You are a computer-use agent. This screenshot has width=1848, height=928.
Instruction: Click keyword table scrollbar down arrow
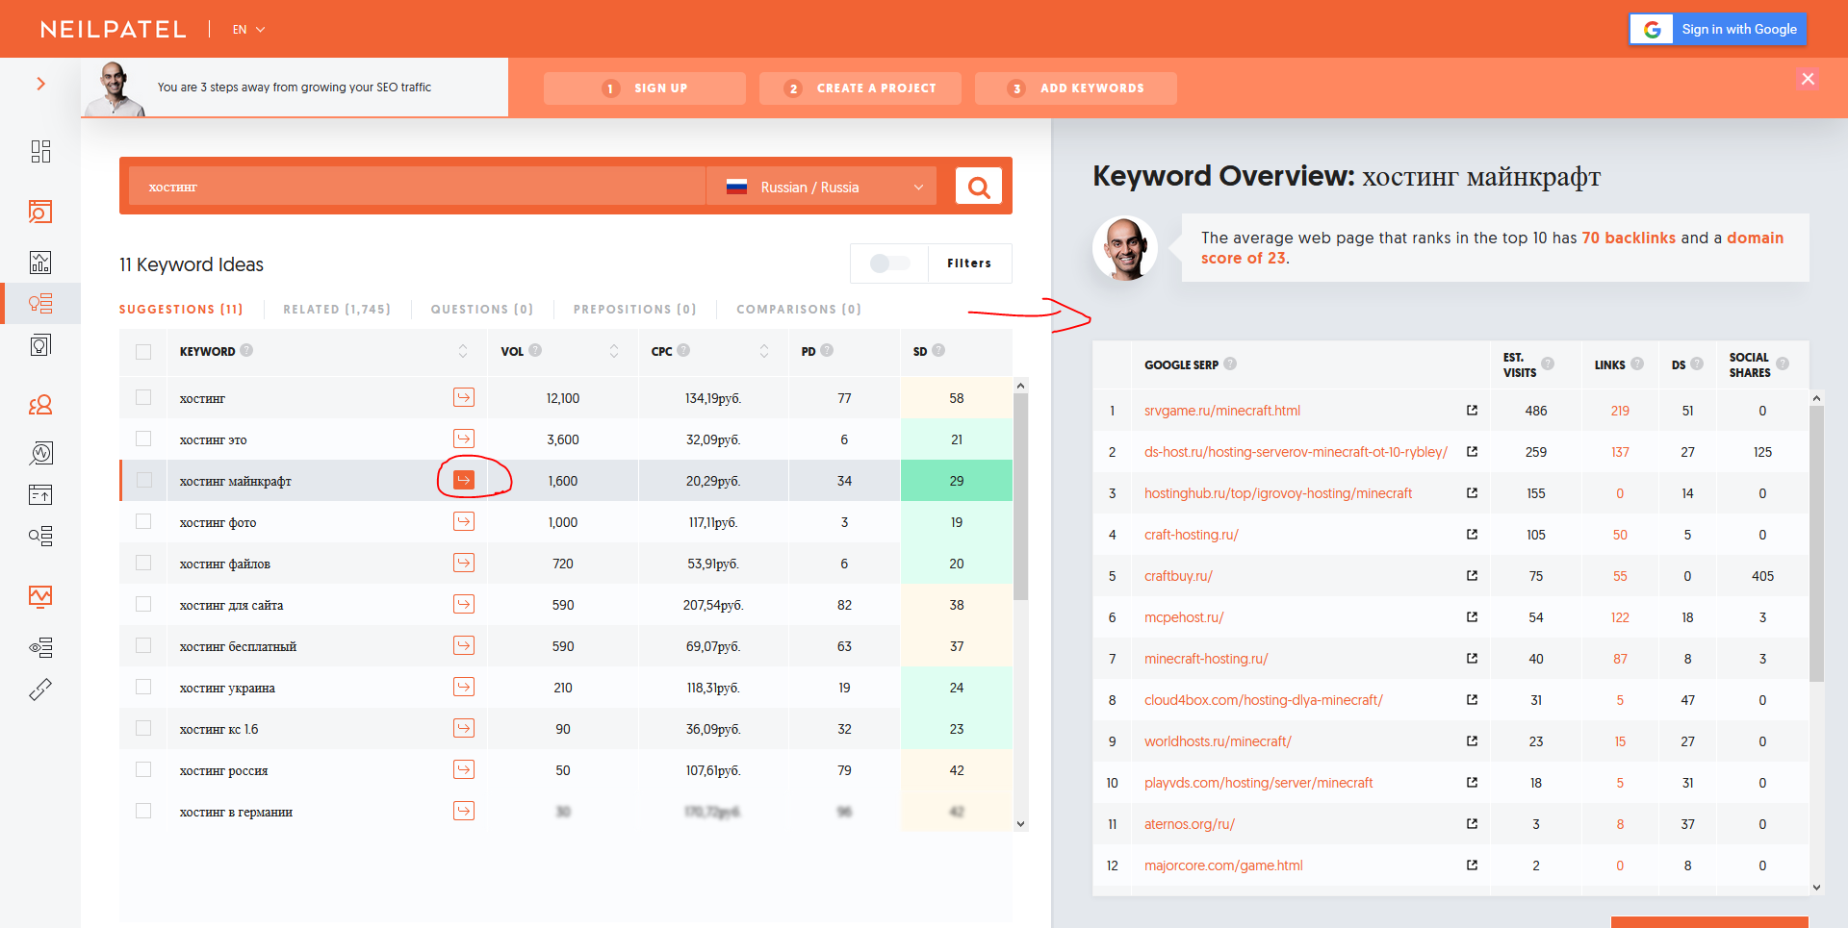point(1020,824)
